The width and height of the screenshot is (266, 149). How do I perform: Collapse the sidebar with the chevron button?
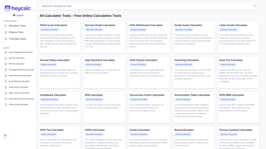click(x=34, y=9)
